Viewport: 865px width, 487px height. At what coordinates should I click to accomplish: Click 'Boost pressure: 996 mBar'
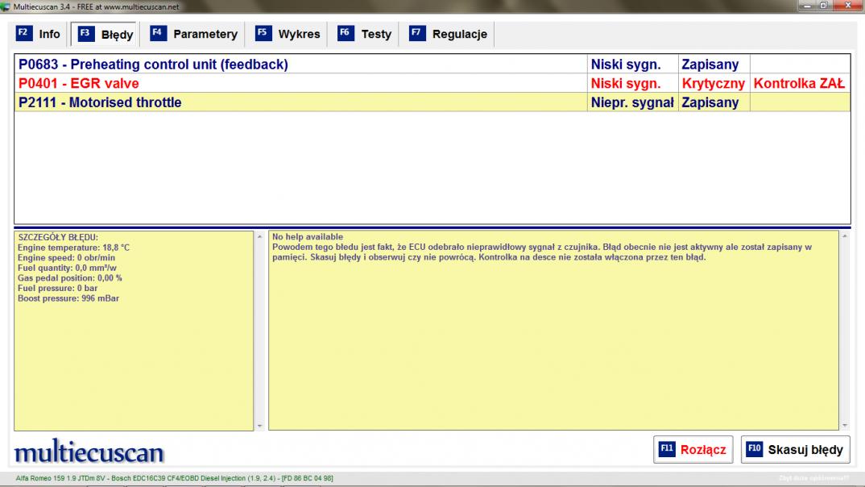tap(68, 298)
